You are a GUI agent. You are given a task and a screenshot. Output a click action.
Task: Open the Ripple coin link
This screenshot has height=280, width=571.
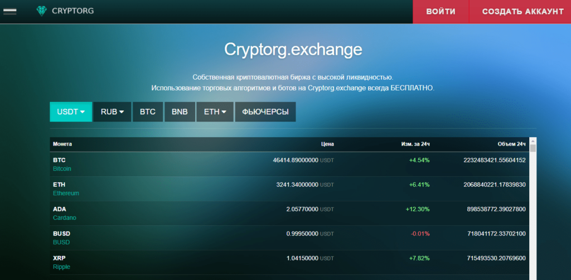point(61,267)
